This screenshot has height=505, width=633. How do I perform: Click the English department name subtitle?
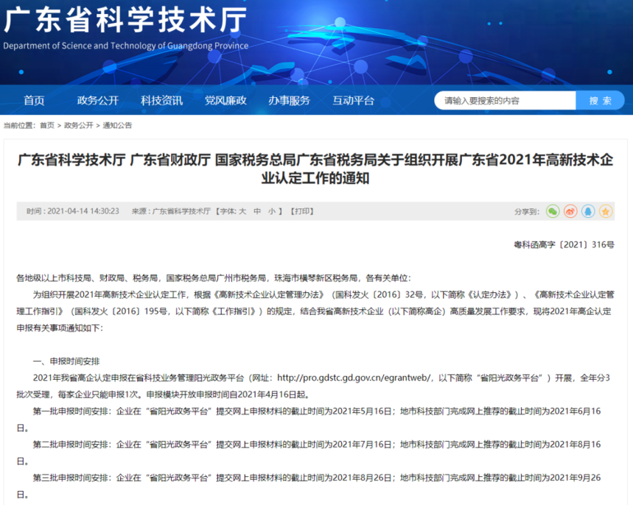(125, 46)
